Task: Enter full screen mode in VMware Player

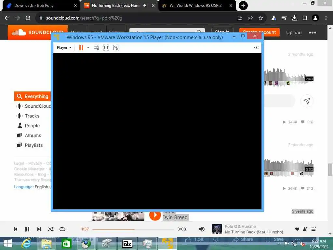Action: [x=106, y=48]
